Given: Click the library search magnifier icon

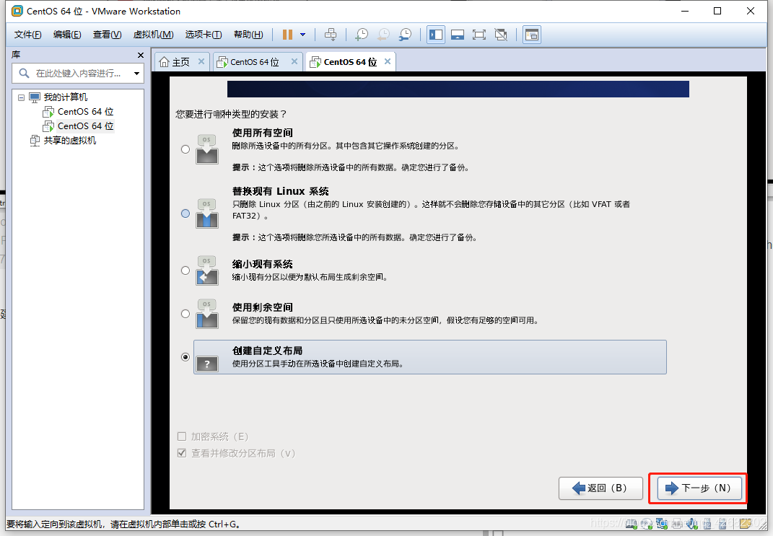Looking at the screenshot, I should [x=24, y=74].
